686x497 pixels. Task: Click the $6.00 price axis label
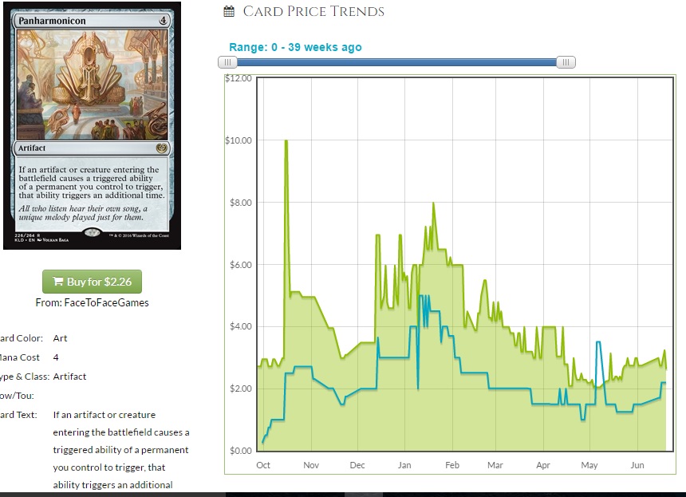(241, 265)
